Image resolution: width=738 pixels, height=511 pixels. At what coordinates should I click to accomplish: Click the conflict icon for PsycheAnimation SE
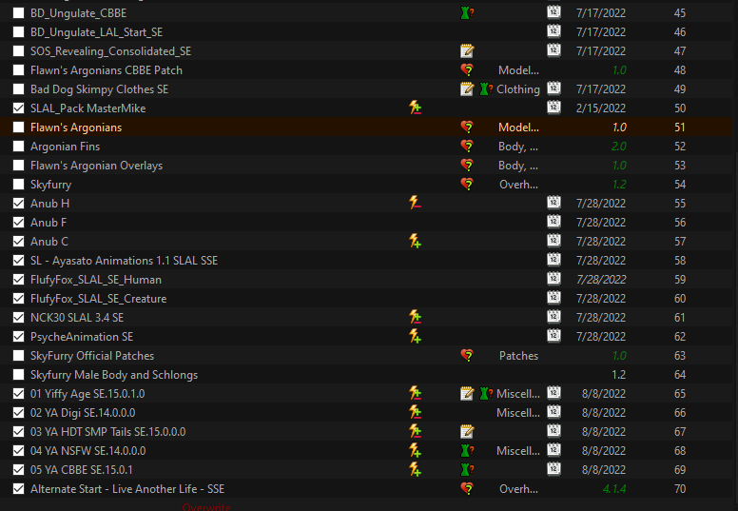[x=415, y=336]
